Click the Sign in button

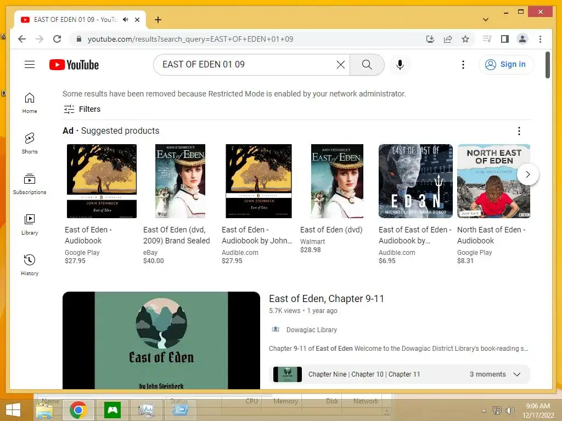[506, 65]
